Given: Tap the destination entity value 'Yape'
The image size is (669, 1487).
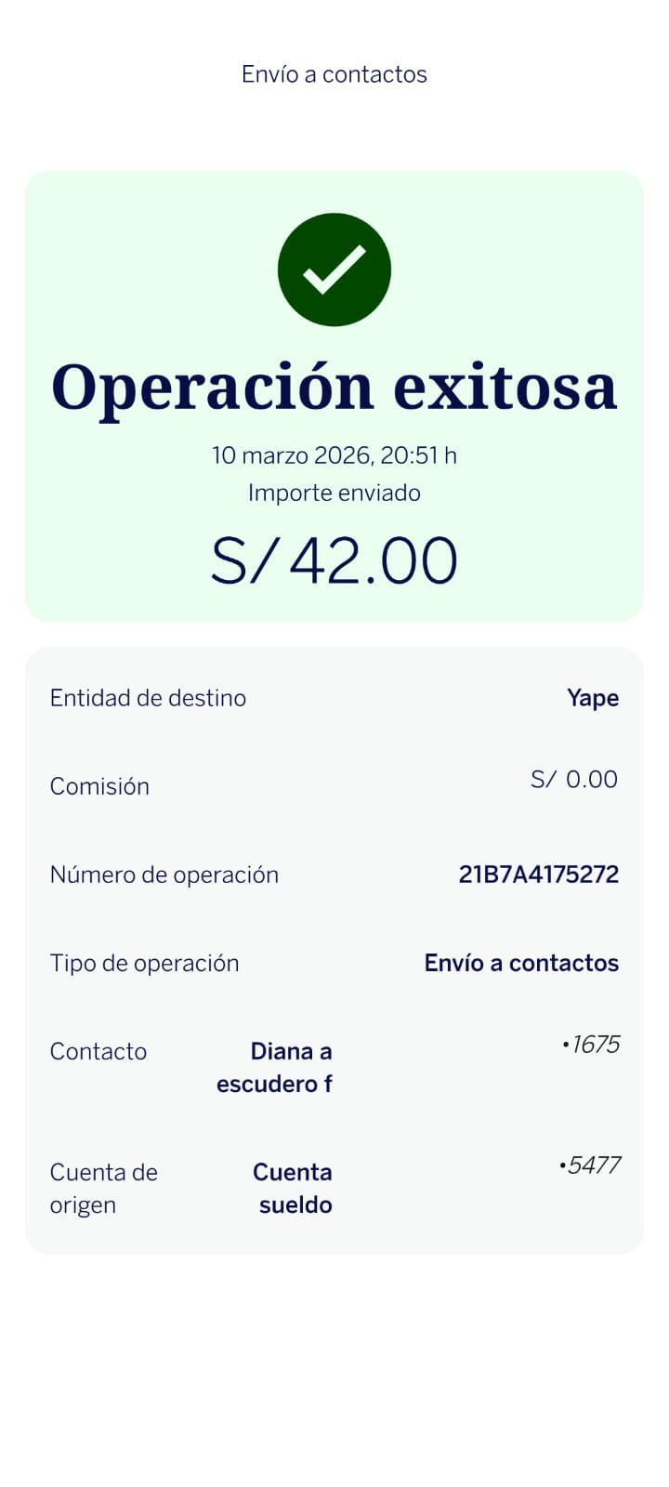Looking at the screenshot, I should coord(593,698).
